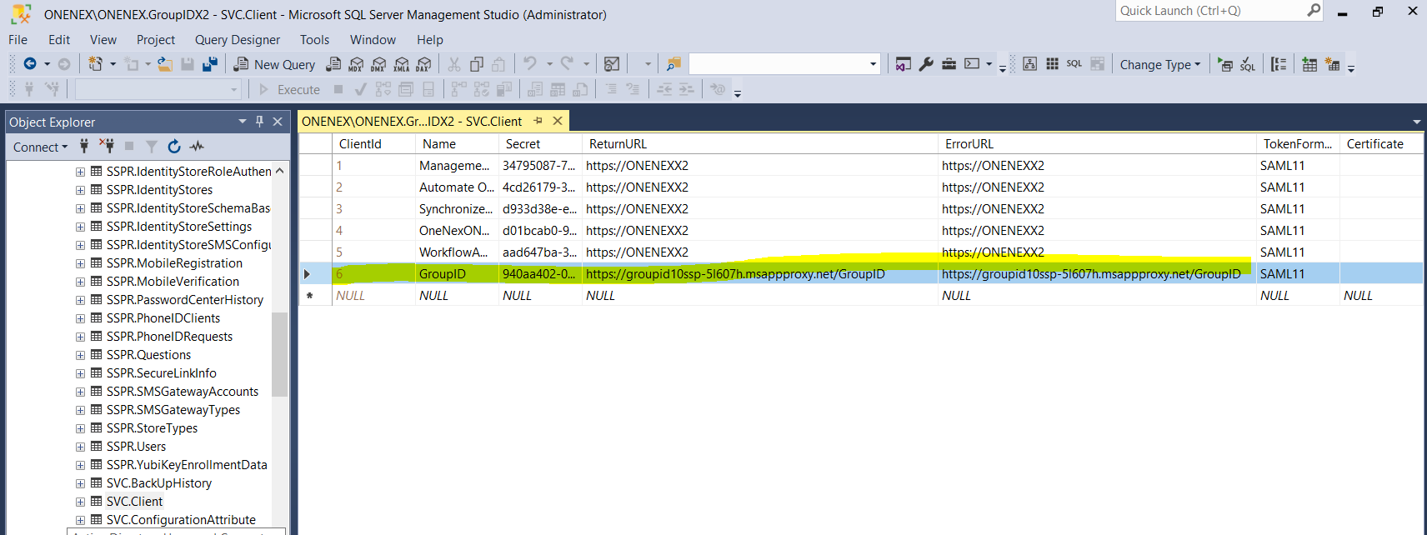Click Activity Monitor icon in Object Explorer
1427x535 pixels.
(197, 146)
